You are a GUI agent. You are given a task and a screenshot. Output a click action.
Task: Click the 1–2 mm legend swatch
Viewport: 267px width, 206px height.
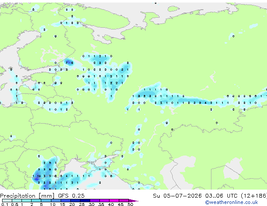[x=27, y=201]
